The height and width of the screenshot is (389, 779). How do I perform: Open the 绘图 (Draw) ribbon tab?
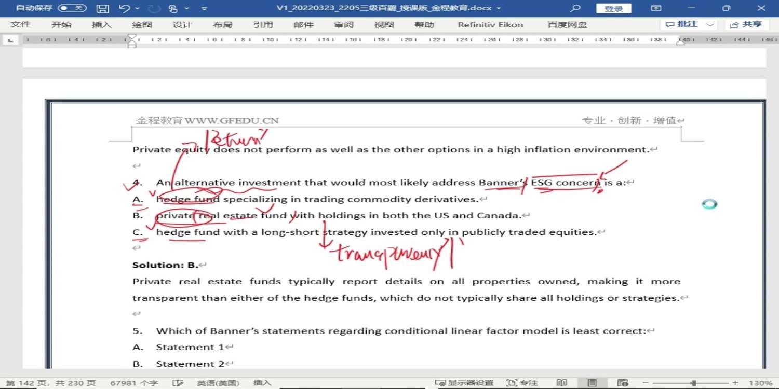pos(142,25)
